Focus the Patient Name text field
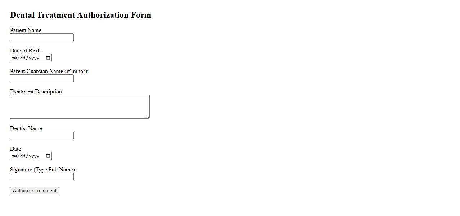Screen dimensions: 460x216 (42, 37)
